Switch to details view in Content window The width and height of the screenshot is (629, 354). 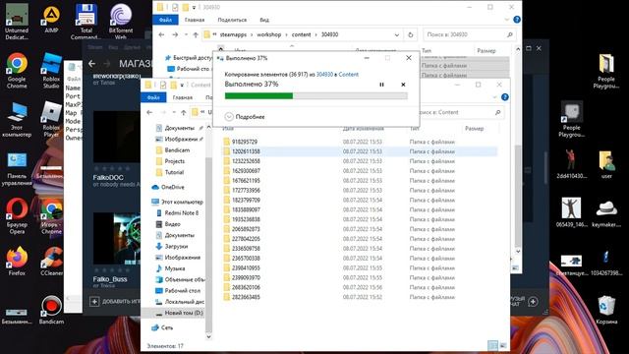[x=492, y=345]
